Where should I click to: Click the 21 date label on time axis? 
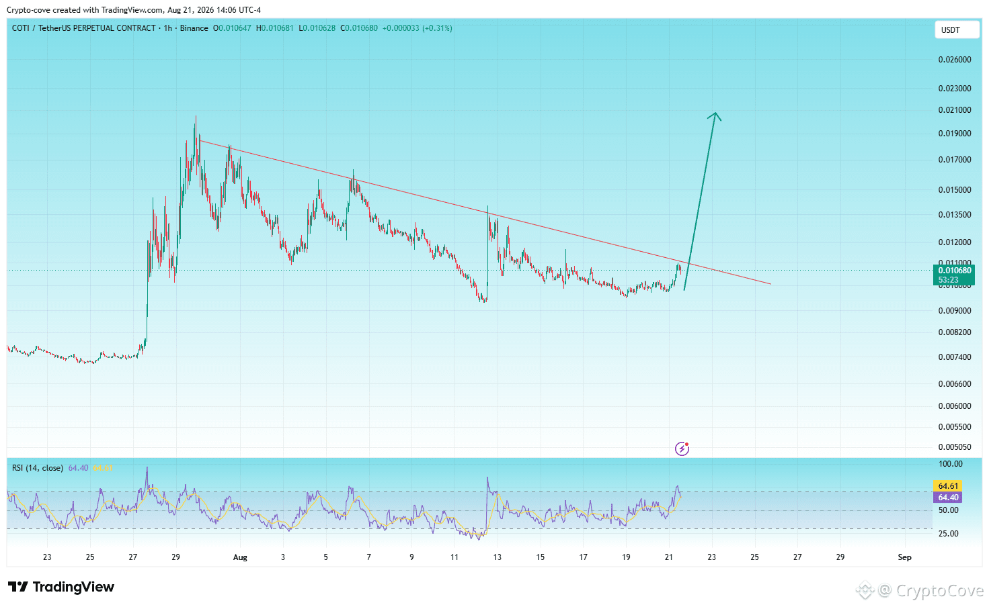tap(669, 557)
